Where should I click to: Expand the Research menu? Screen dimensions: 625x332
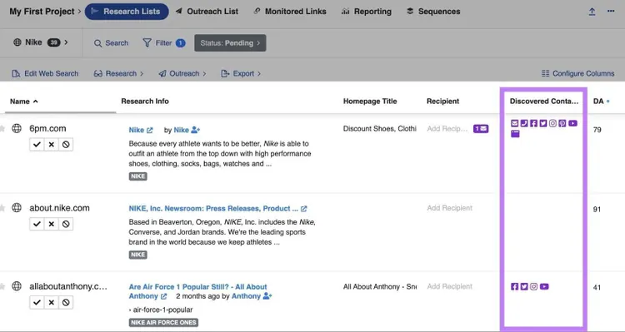(x=119, y=74)
